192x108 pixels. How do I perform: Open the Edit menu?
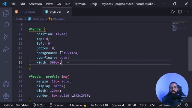click(22, 4)
